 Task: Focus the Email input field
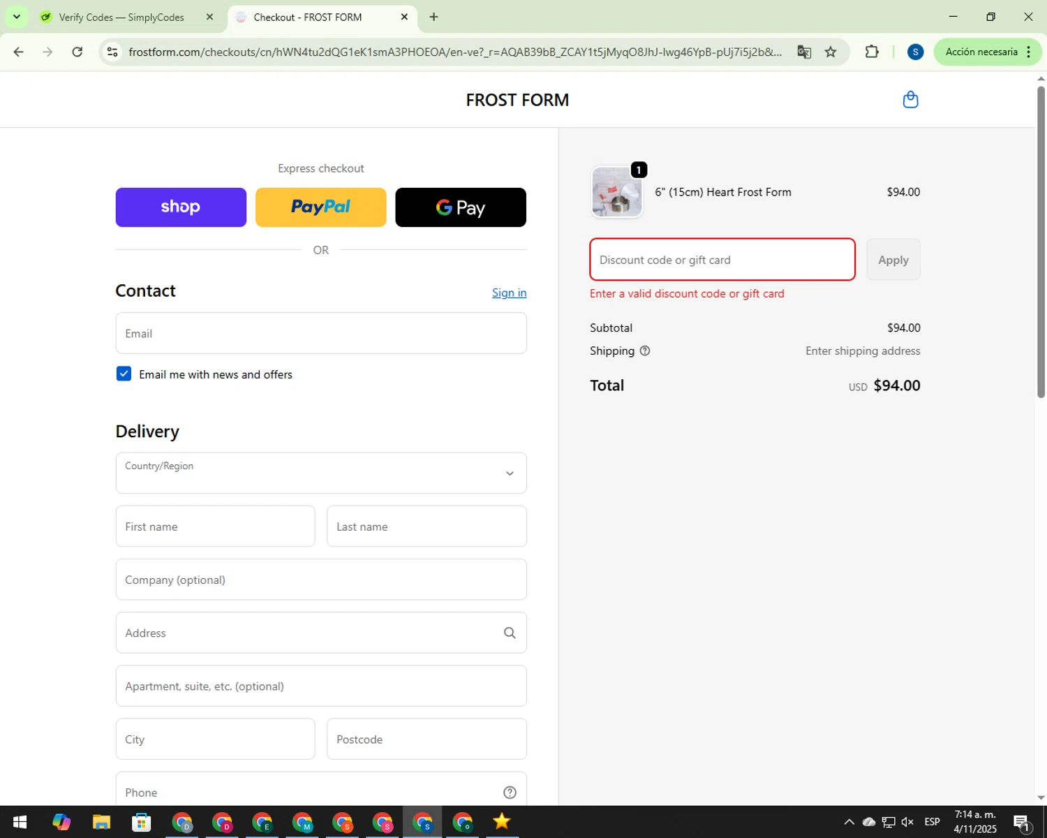(x=321, y=333)
